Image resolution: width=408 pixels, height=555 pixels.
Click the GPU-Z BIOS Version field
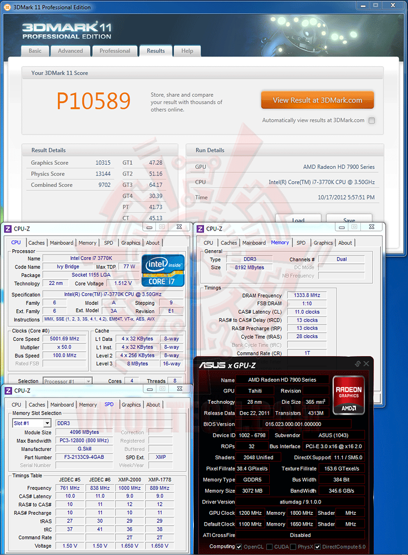[294, 424]
